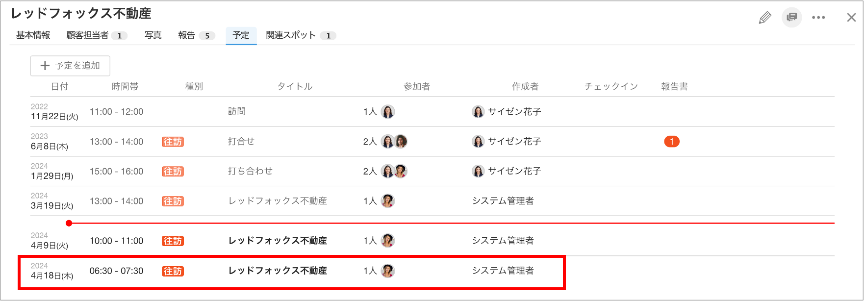864x301 pixels.
Task: Switch to the 基本情報 tab
Action: pos(33,35)
